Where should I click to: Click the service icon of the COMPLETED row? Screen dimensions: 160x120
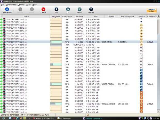(x=141, y=45)
